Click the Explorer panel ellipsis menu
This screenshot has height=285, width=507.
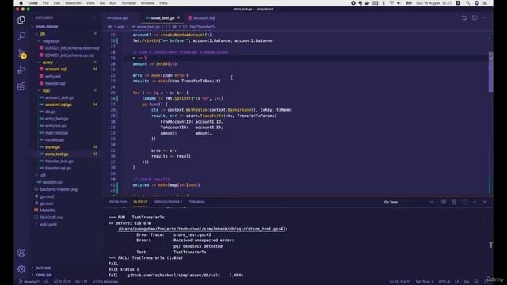94,17
